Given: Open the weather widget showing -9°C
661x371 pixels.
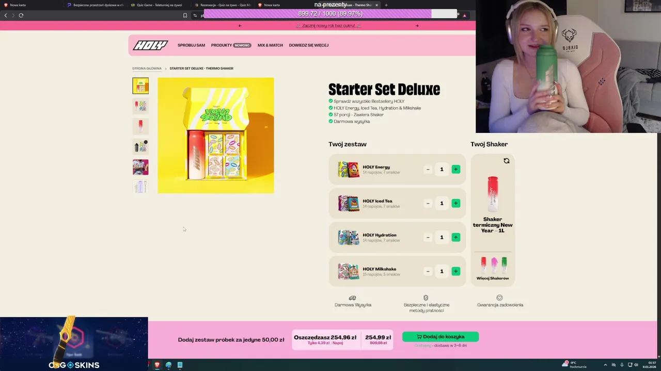Looking at the screenshot, I should [x=575, y=365].
